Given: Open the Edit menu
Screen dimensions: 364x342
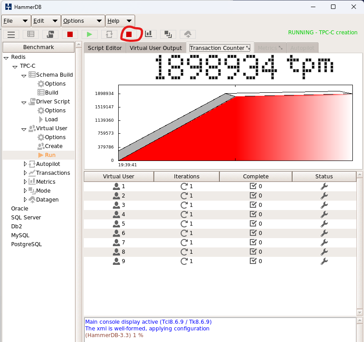Looking at the screenshot, I should [46, 21].
